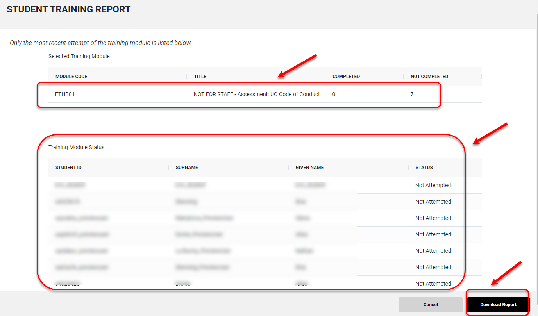Click the STATUS column header

pos(424,168)
